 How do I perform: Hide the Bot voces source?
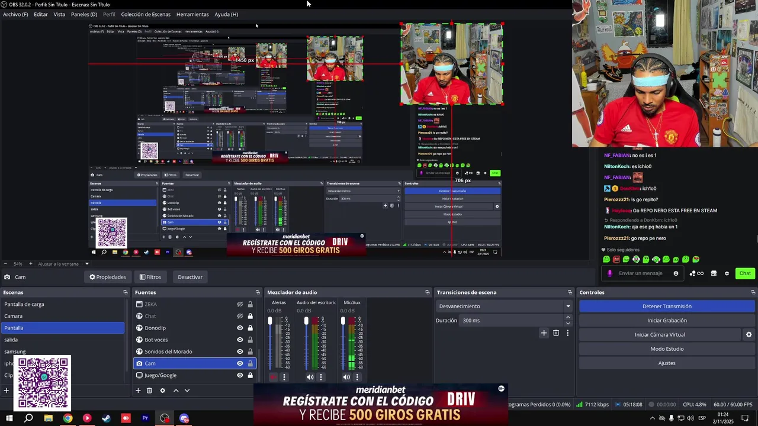click(x=240, y=340)
